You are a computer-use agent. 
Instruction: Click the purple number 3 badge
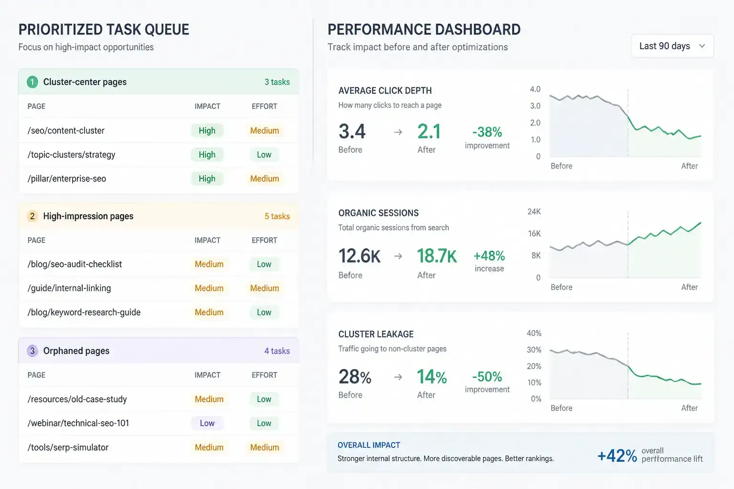click(32, 351)
